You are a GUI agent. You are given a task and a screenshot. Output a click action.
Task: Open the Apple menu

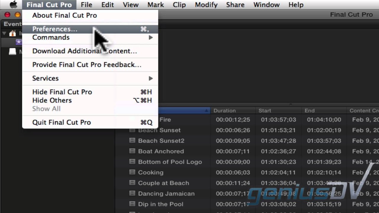(x=14, y=5)
